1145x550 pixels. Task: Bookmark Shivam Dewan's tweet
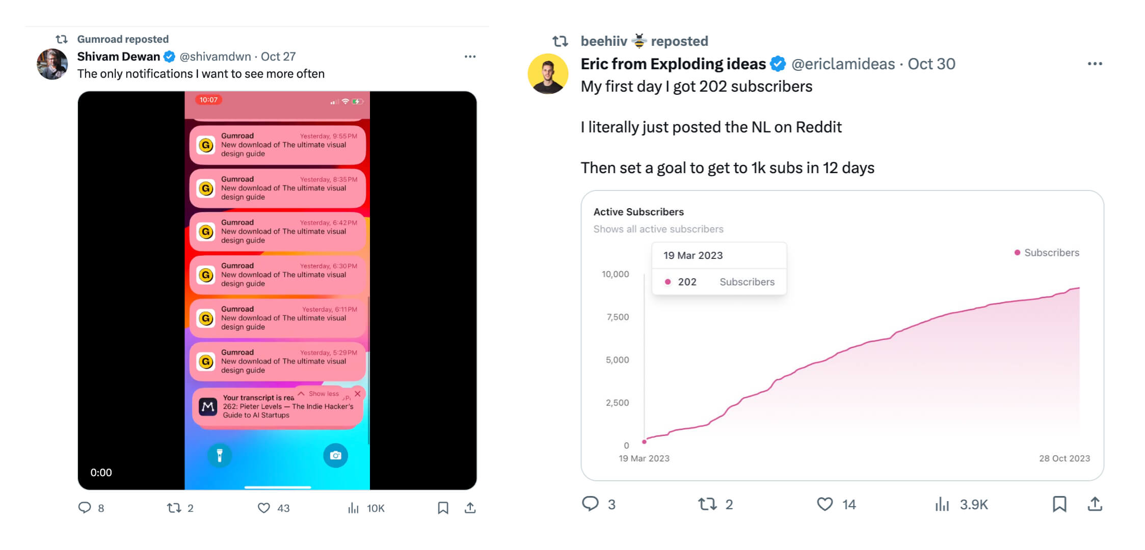coord(443,508)
